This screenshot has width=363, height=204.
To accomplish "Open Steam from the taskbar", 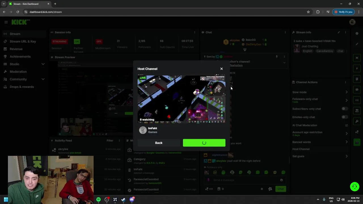I will point(123,199).
